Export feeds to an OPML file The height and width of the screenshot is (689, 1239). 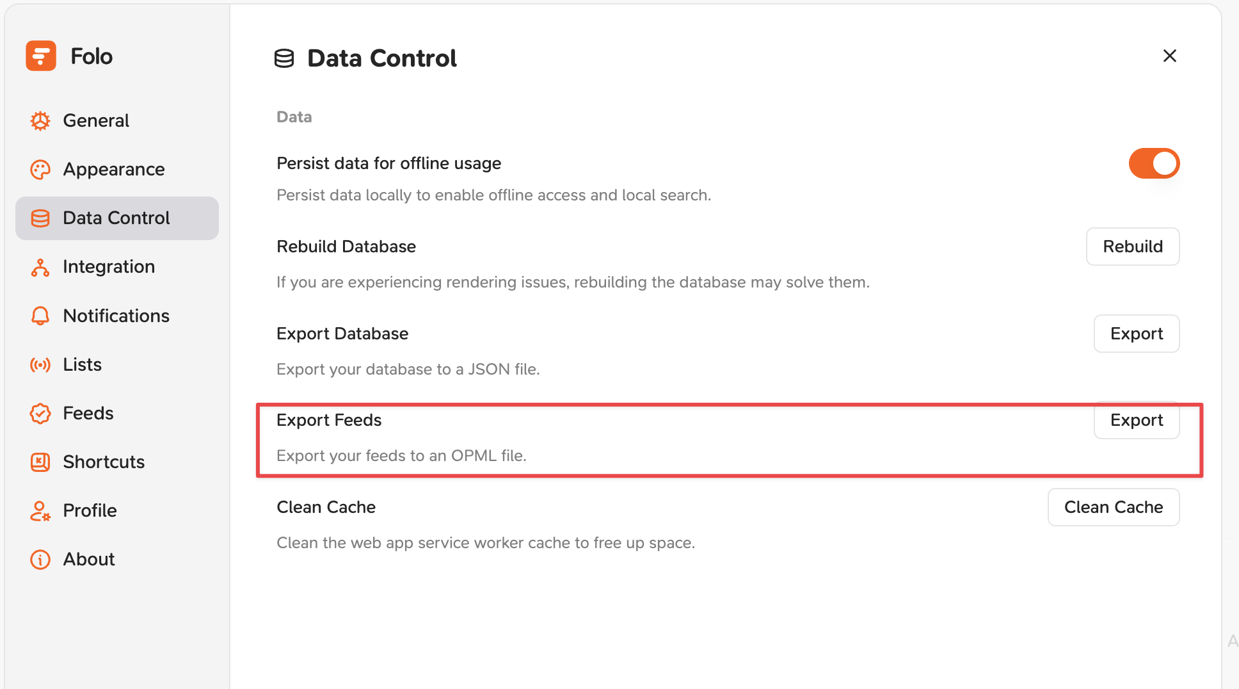pos(1137,421)
